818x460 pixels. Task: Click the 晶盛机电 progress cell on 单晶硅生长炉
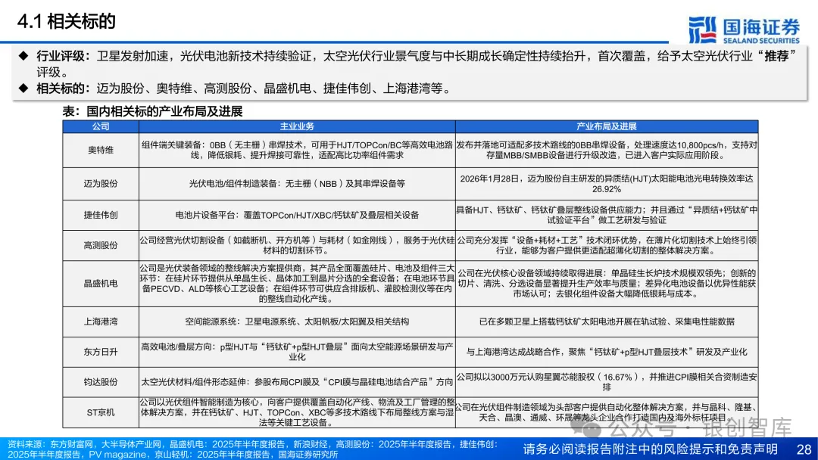tap(607, 284)
